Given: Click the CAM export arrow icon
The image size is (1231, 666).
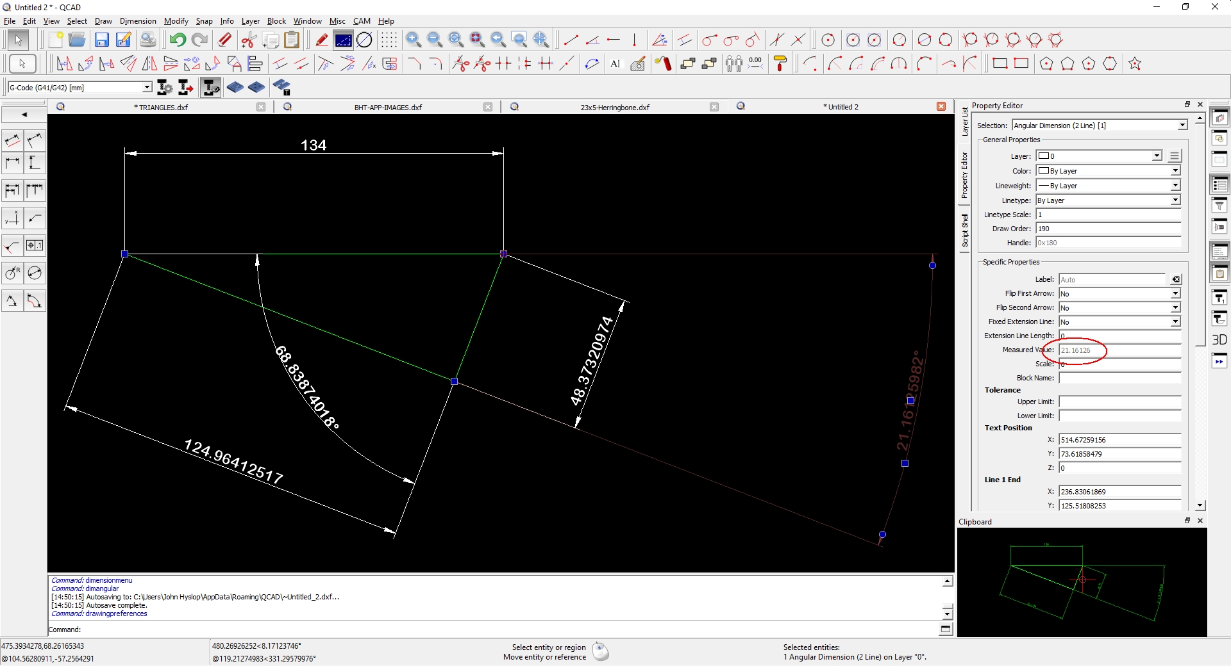Looking at the screenshot, I should click(186, 87).
